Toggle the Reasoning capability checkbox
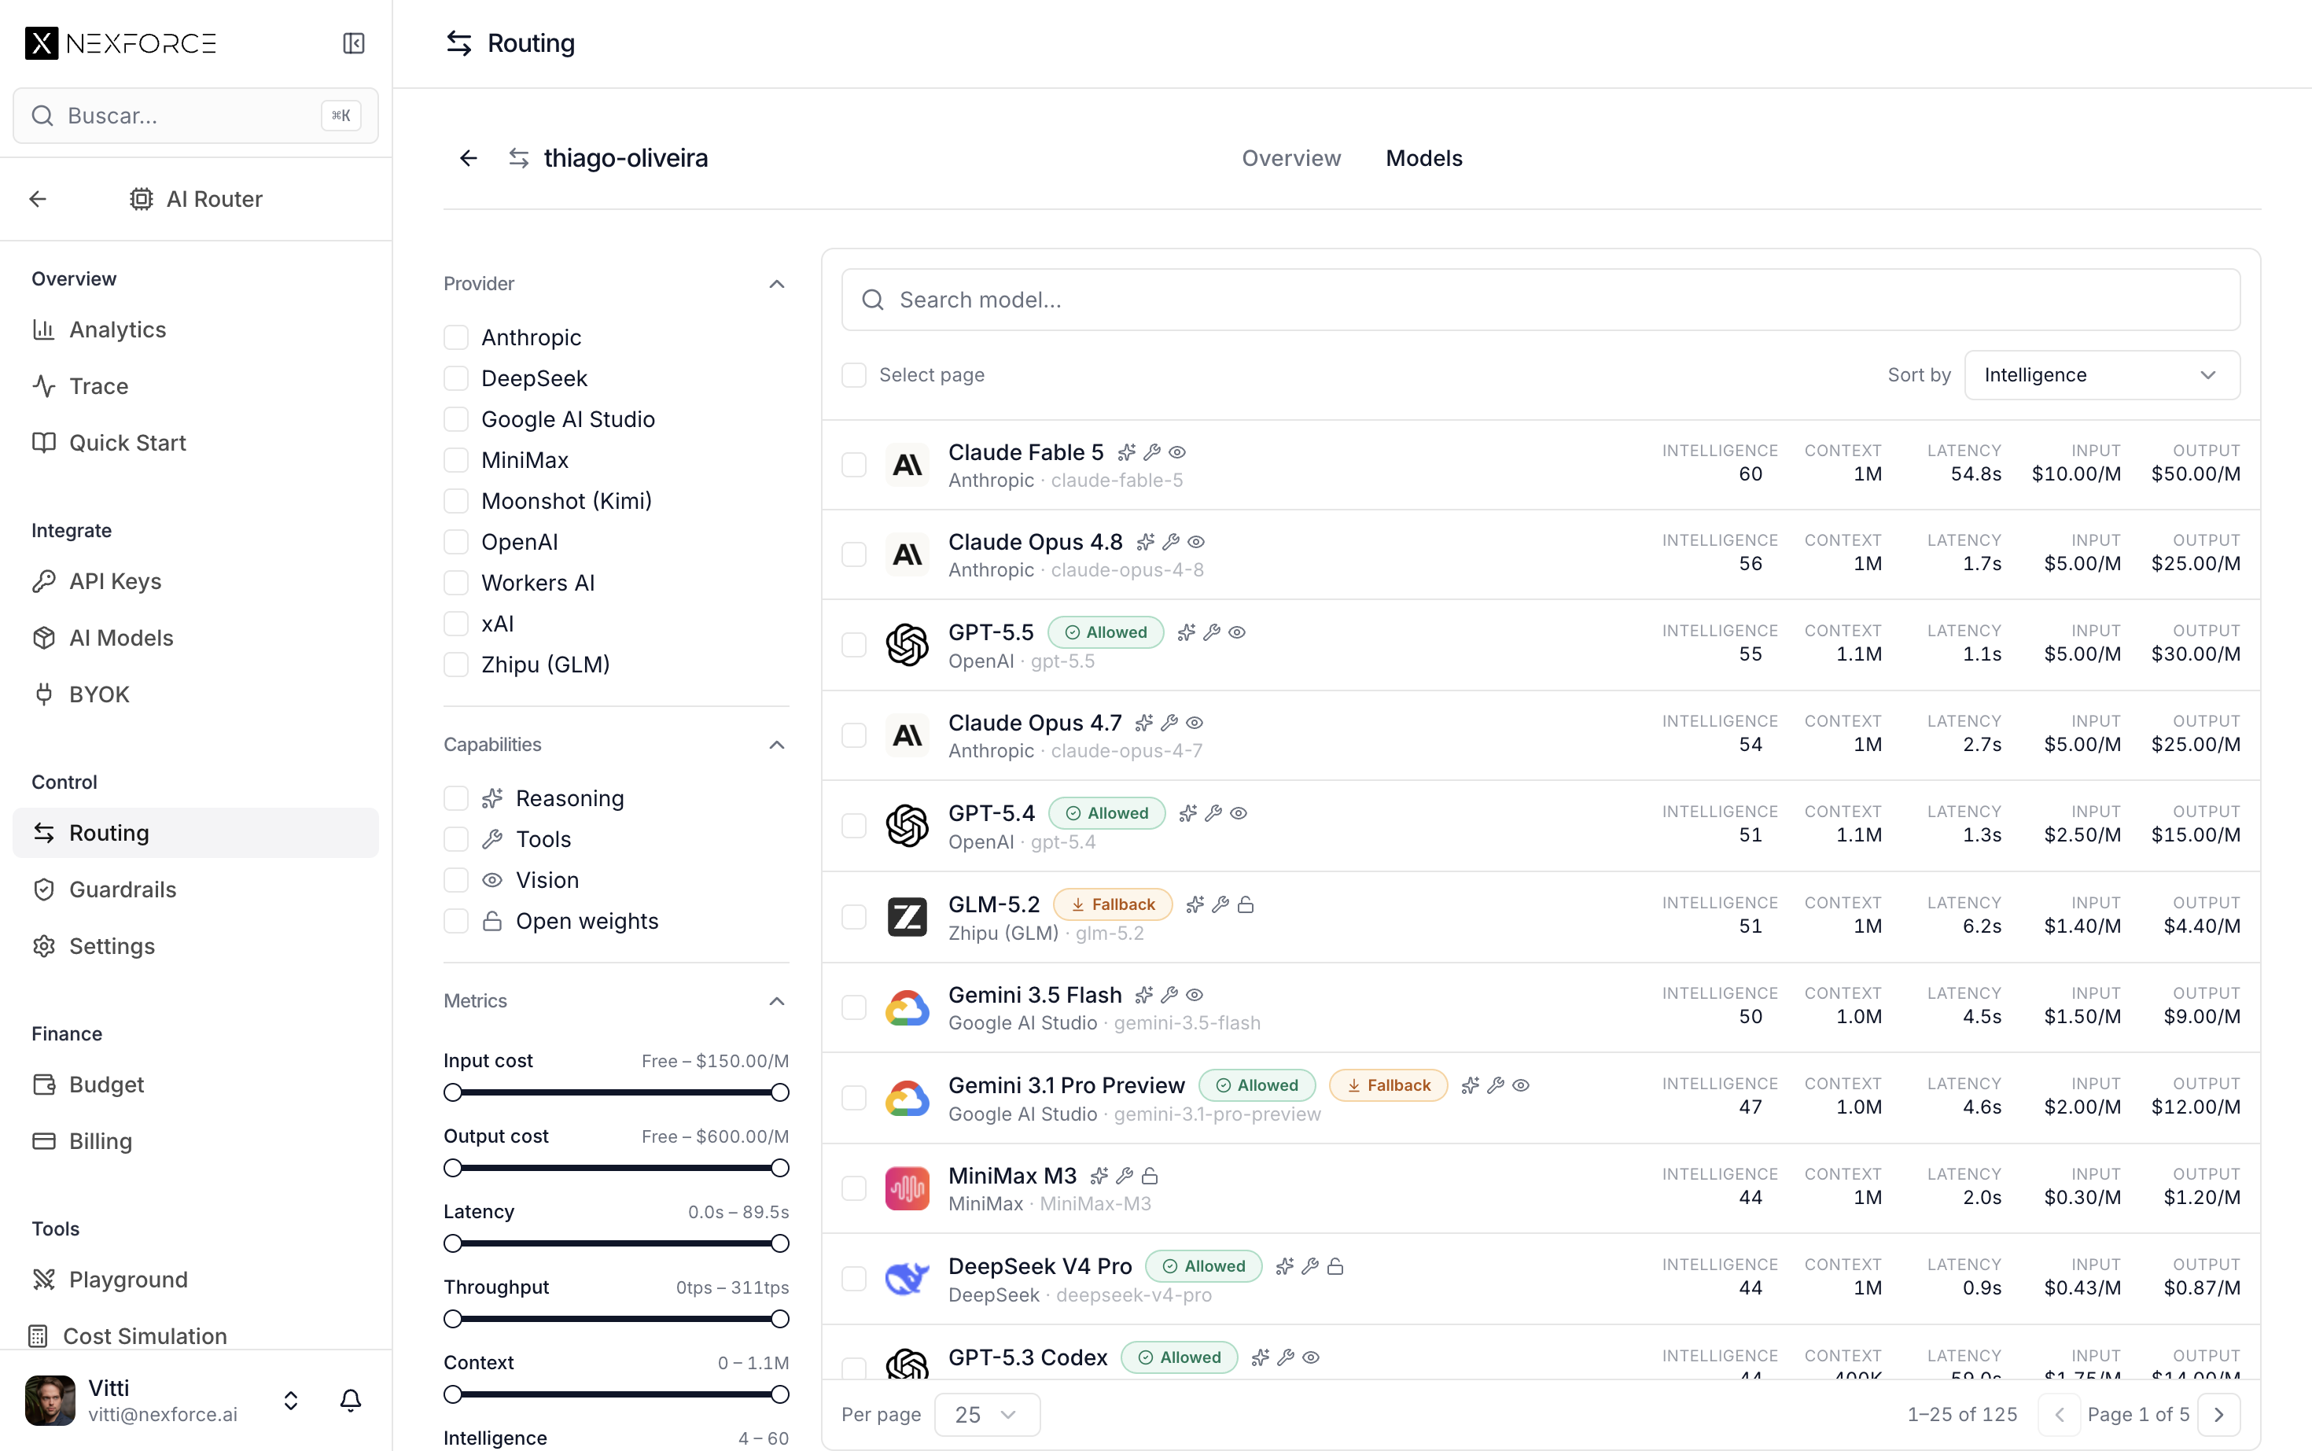This screenshot has height=1451, width=2312. click(455, 798)
